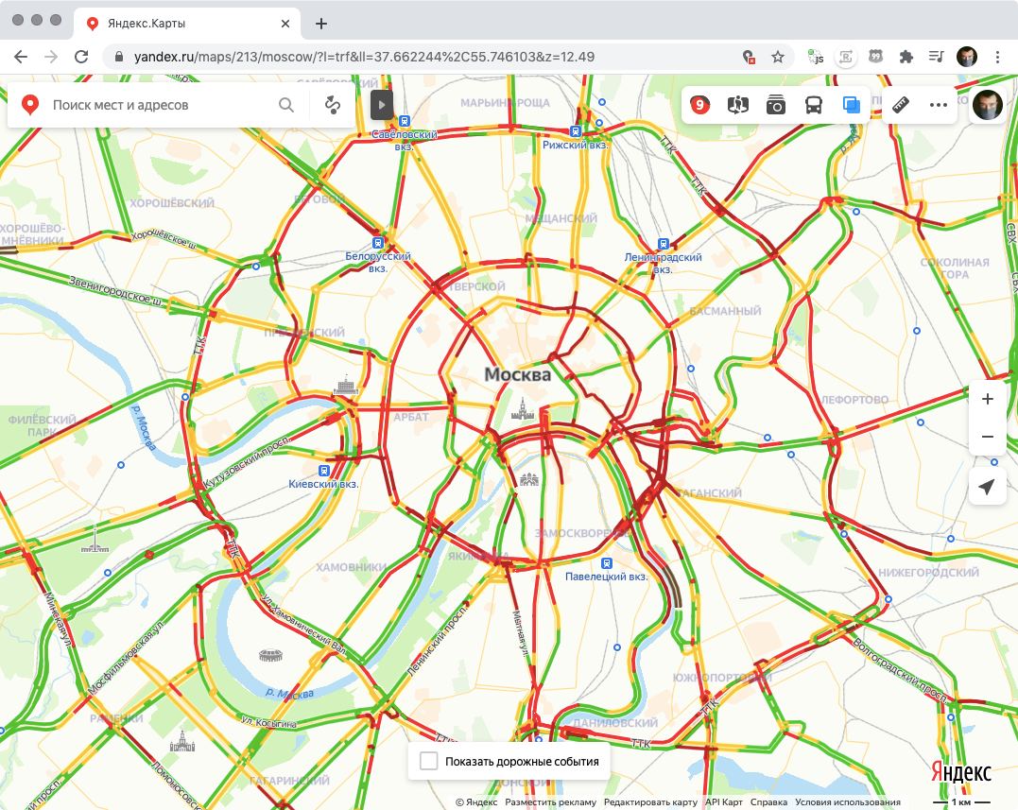
Task: Open 'Разместить рекламу' footer link
Action: 550,802
